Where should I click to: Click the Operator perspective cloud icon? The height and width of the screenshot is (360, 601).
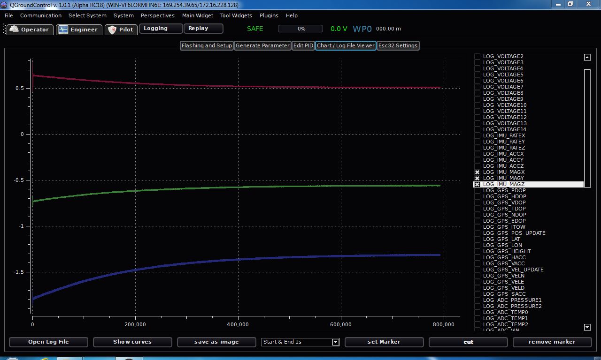click(x=14, y=30)
